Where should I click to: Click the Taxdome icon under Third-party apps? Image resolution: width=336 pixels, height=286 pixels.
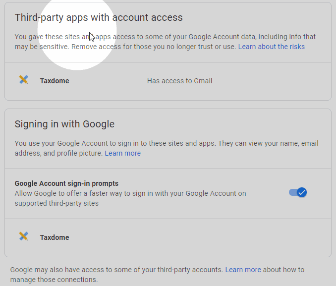click(x=23, y=80)
